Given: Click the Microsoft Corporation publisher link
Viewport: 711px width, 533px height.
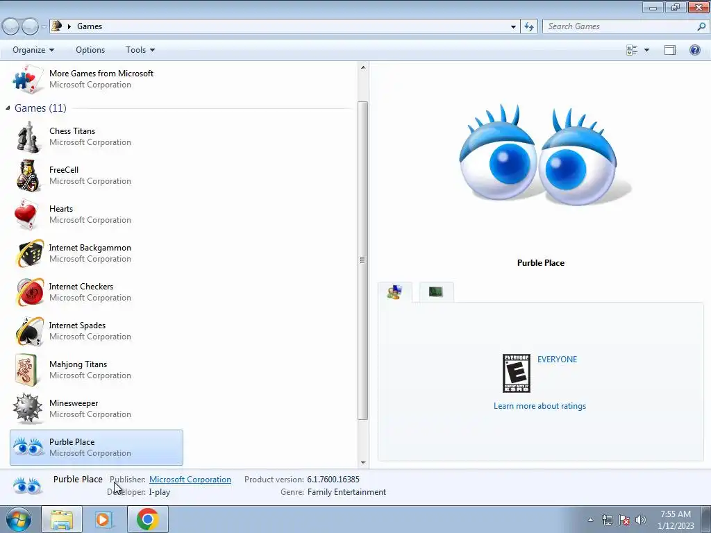Looking at the screenshot, I should (x=190, y=479).
